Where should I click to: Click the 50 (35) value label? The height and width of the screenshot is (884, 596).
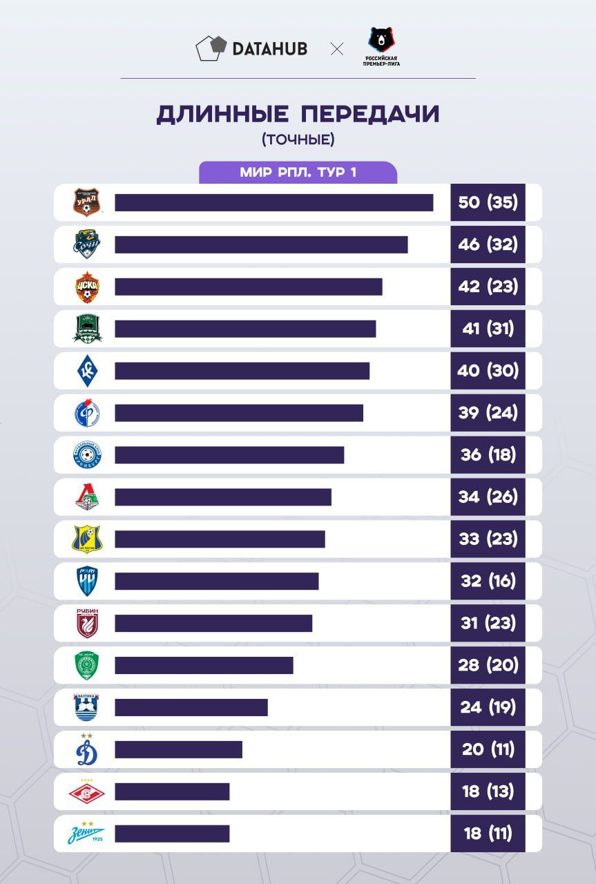(488, 202)
